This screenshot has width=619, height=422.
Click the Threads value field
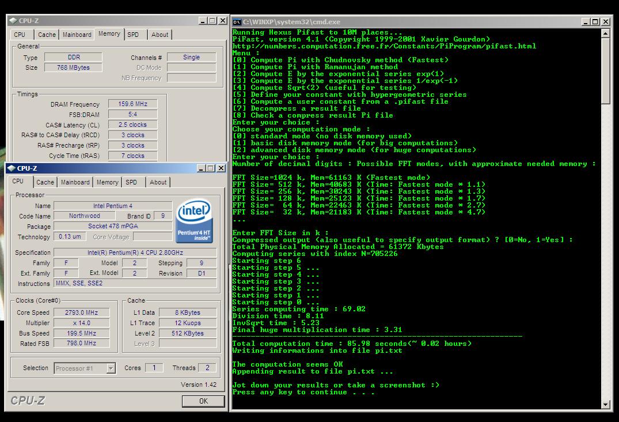(x=207, y=368)
